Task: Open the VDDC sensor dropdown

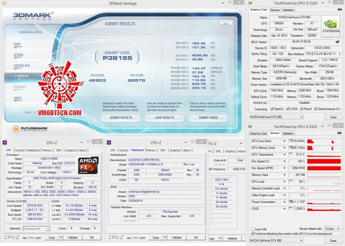Action: [x=285, y=209]
